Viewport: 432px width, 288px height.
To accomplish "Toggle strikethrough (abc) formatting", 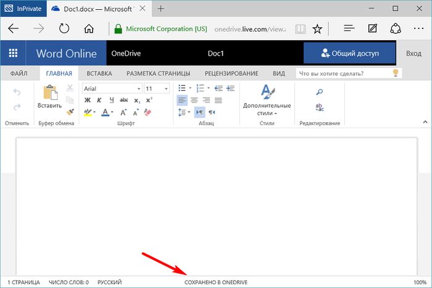I will (123, 101).
